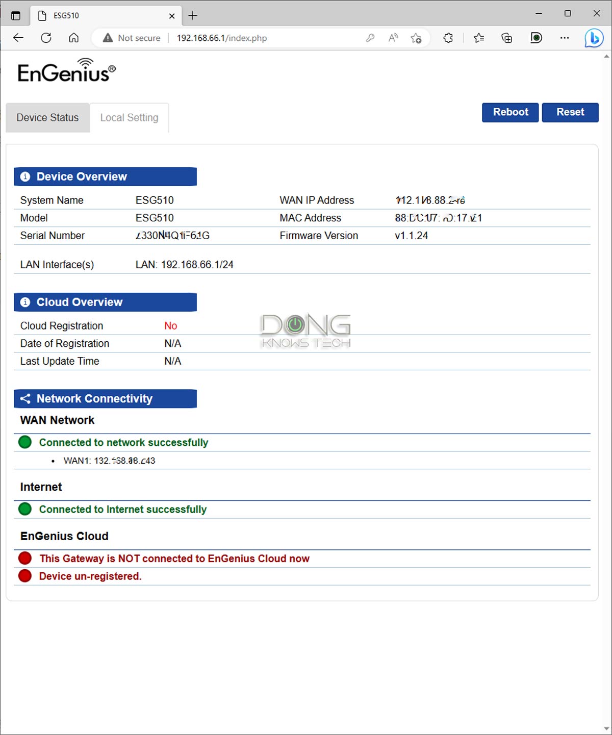
Task: Go back to the previous page
Action: point(18,38)
